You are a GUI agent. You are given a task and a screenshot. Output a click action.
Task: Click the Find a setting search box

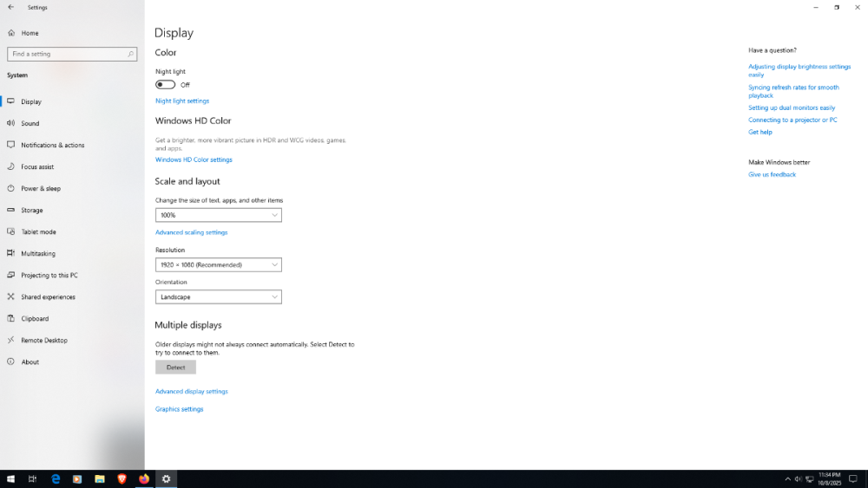tap(68, 54)
